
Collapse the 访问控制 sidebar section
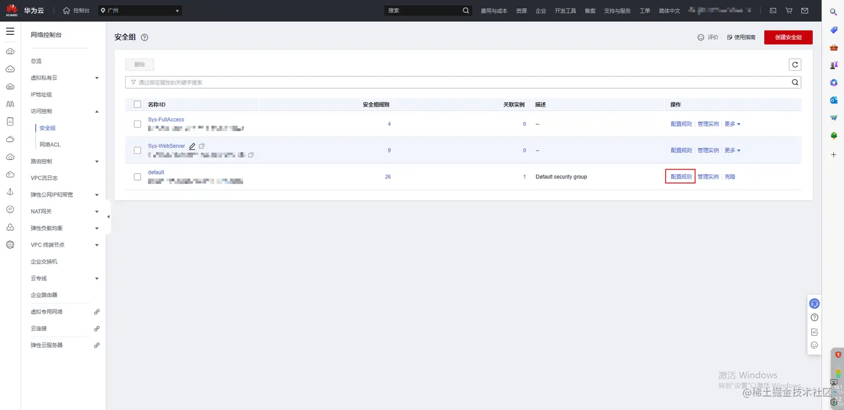pos(97,112)
